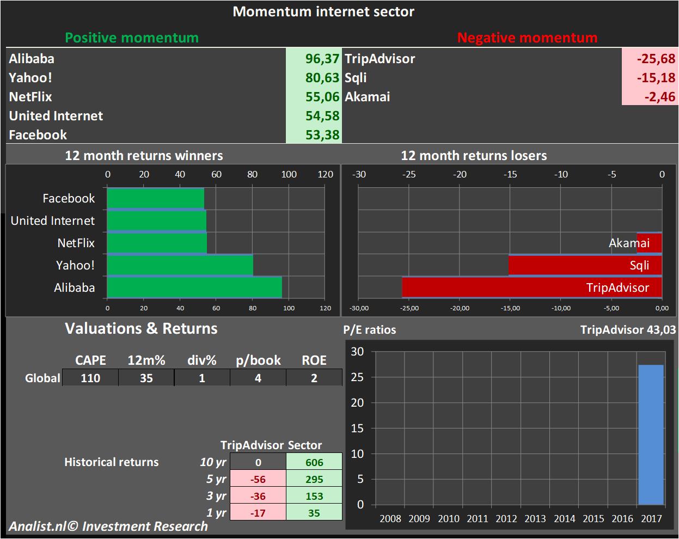Select the 3 yr Sector return 153
The image size is (679, 539).
tap(314, 496)
